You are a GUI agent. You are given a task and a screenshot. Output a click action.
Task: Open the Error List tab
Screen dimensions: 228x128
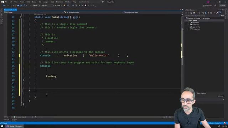tap(7, 120)
